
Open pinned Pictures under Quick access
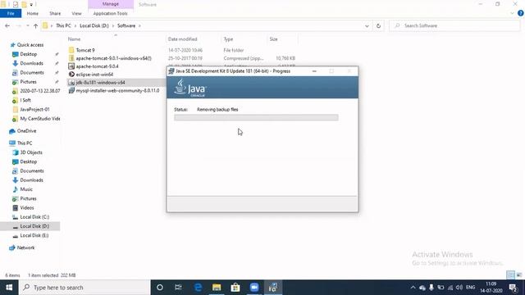coord(28,82)
